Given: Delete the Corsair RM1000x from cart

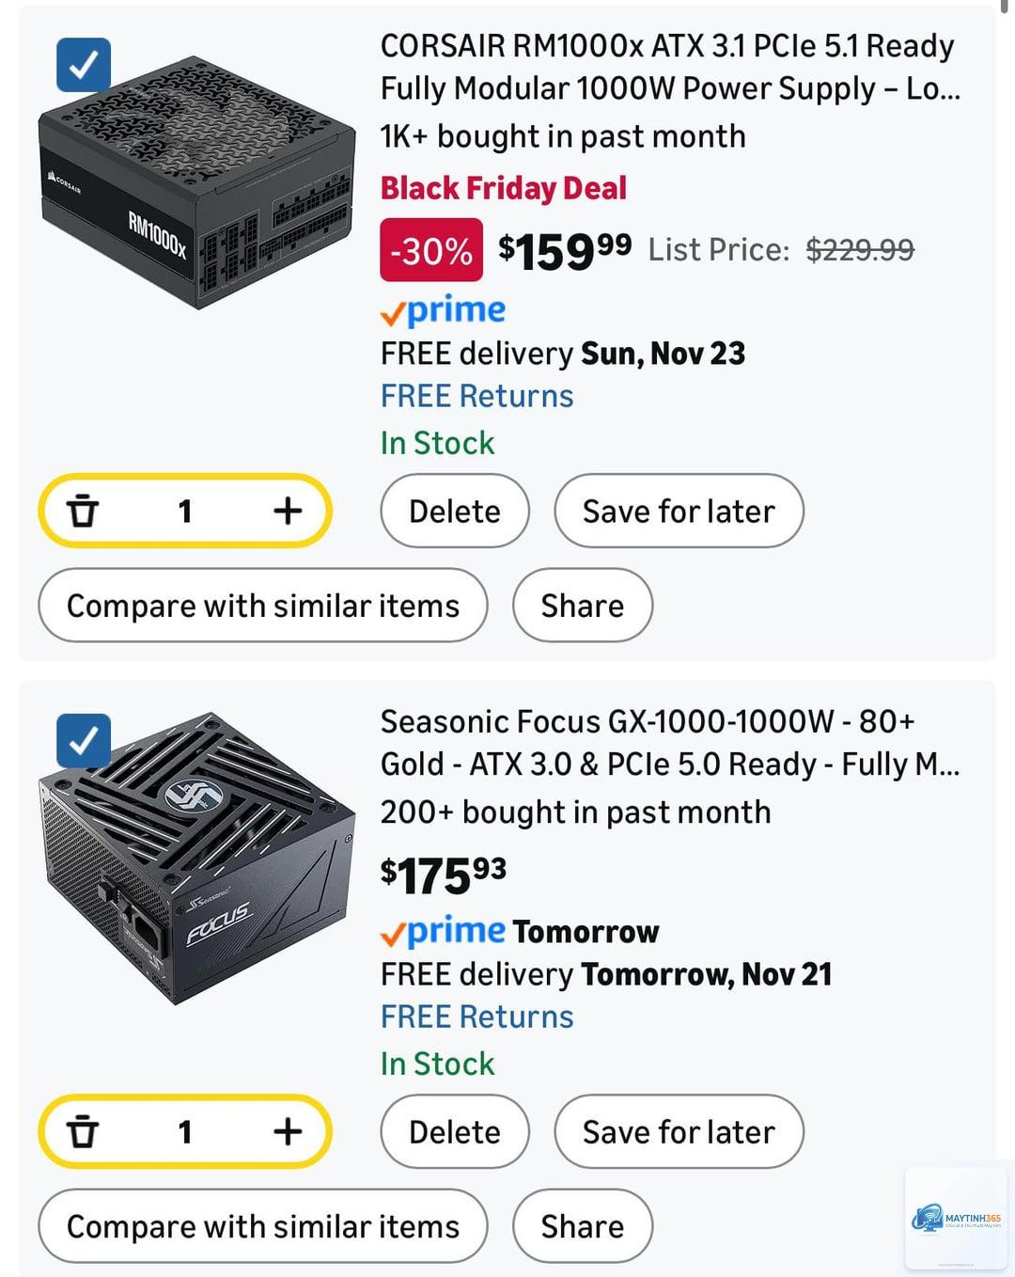Looking at the screenshot, I should point(455,511).
